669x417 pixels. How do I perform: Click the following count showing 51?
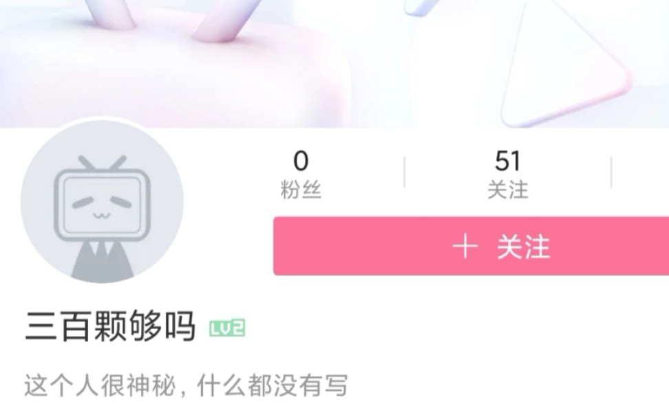(508, 161)
